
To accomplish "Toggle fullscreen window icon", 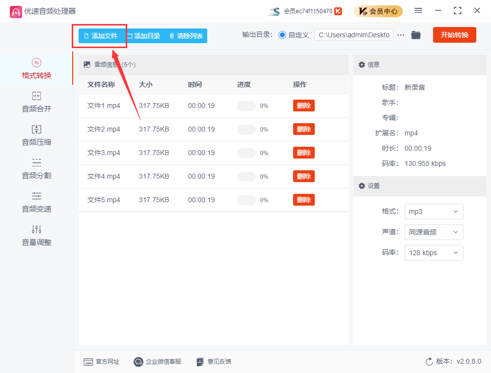I will [458, 11].
